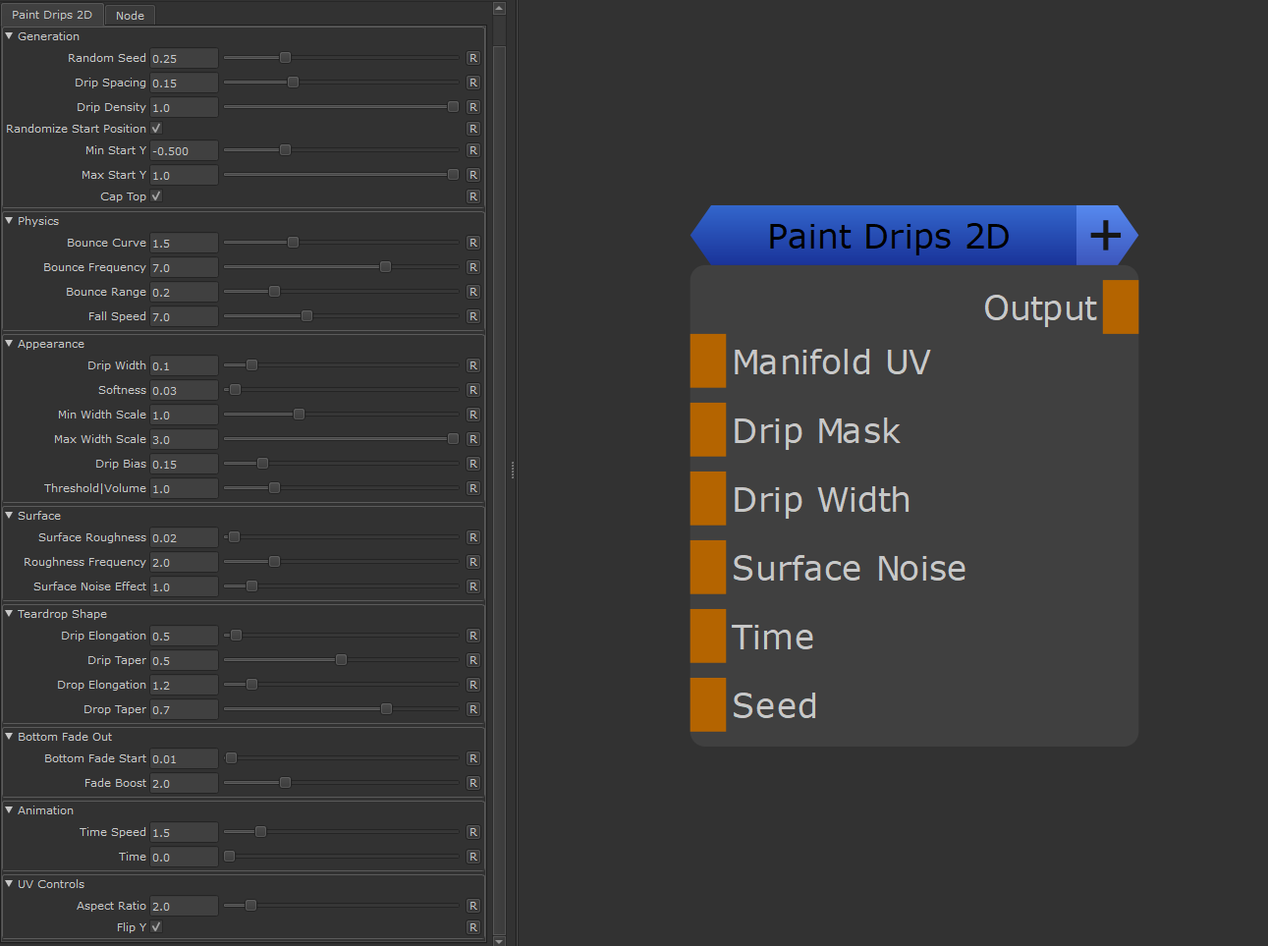The width and height of the screenshot is (1268, 946).
Task: Click the Output port connector on the node
Action: click(x=1120, y=306)
